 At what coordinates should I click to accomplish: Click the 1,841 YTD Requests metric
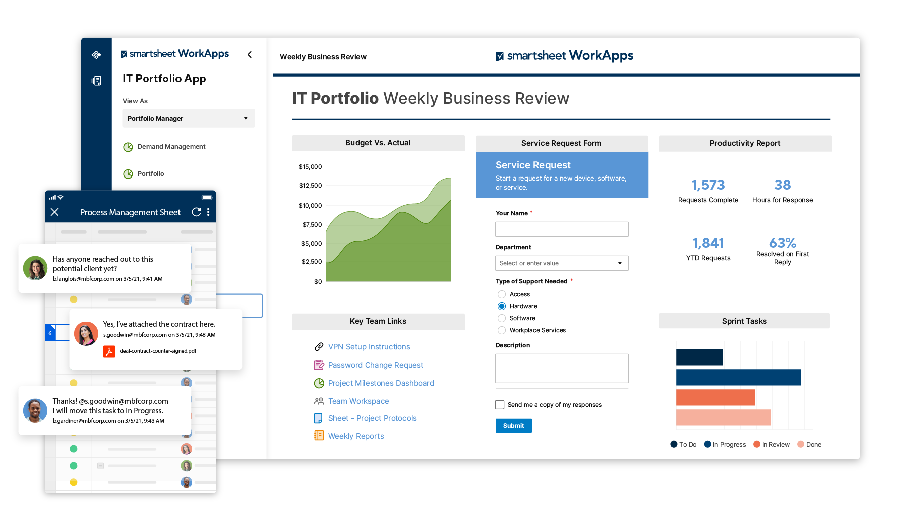708,249
